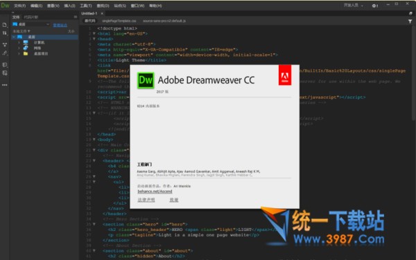Click the Open Documents icon in left toolbar
Screen dimensions: 416x260
click(x=5, y=25)
